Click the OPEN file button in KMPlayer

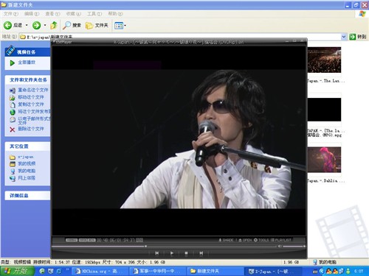point(245,240)
